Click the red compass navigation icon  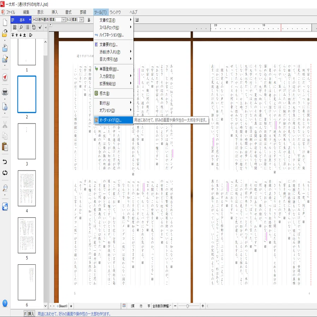tap(5, 77)
